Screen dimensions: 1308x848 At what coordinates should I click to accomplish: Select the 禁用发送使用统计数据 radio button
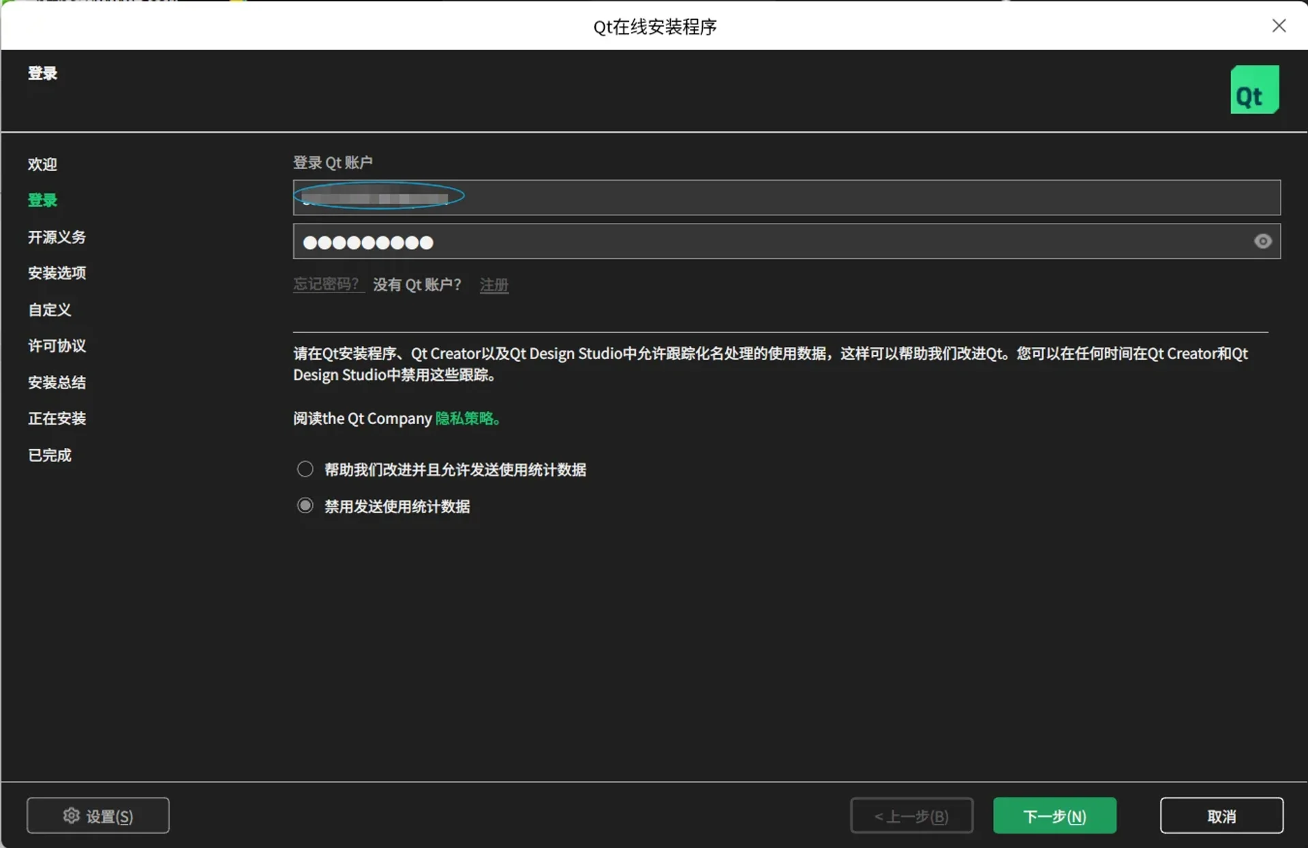(305, 504)
